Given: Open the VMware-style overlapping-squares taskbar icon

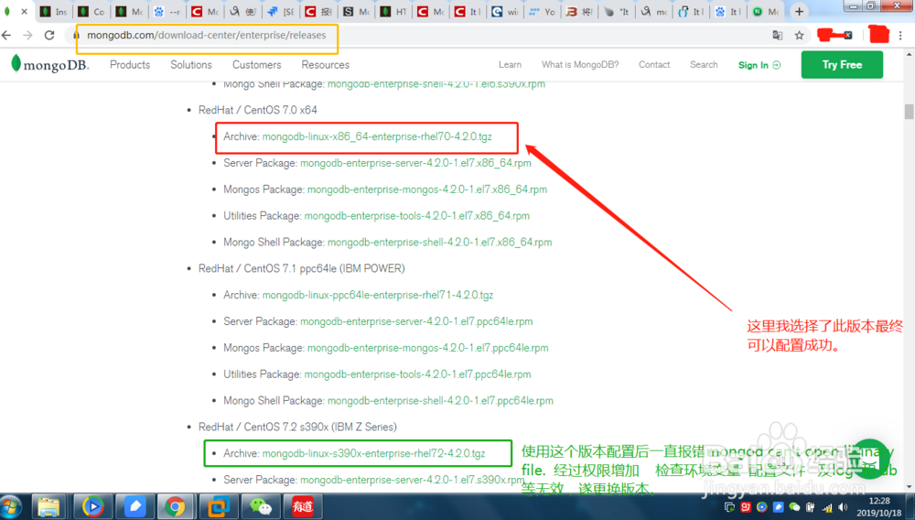Looking at the screenshot, I should click(219, 506).
